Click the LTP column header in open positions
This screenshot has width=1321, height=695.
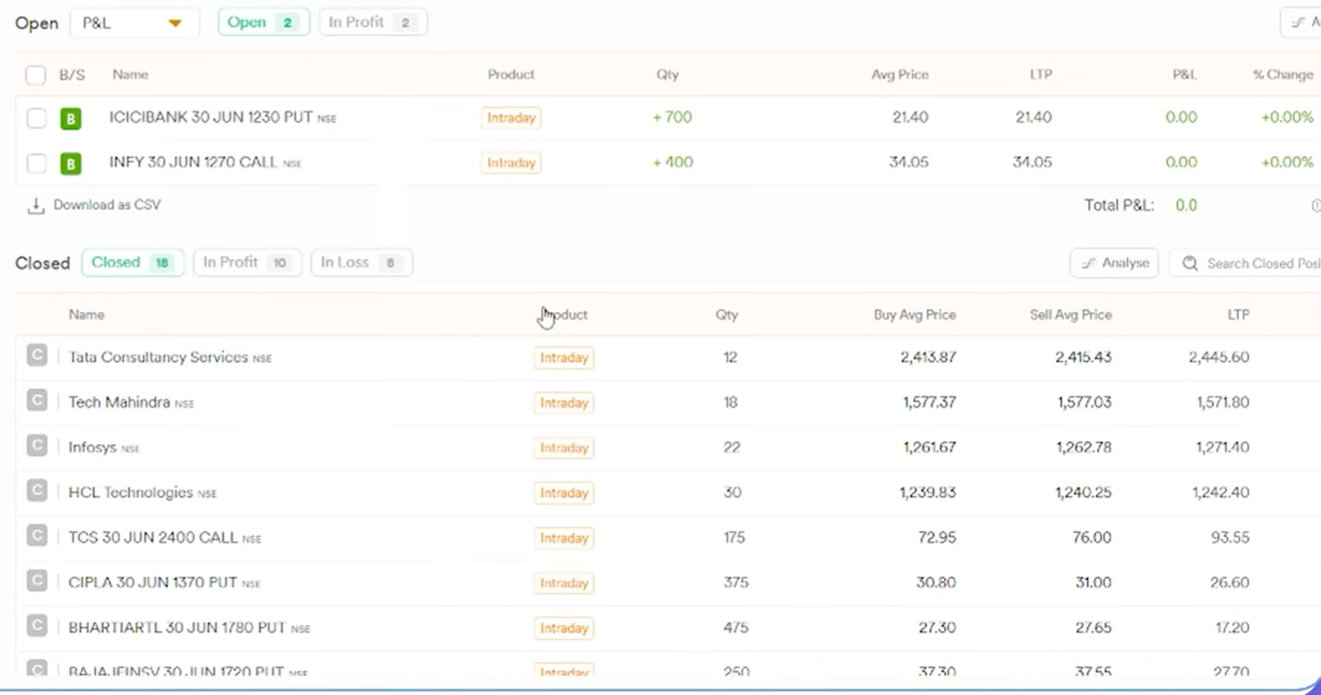point(1041,75)
